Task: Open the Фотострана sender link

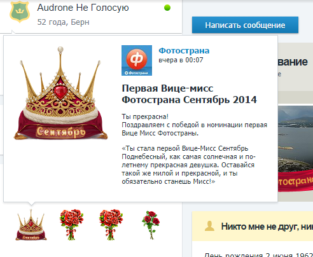Action: point(184,51)
